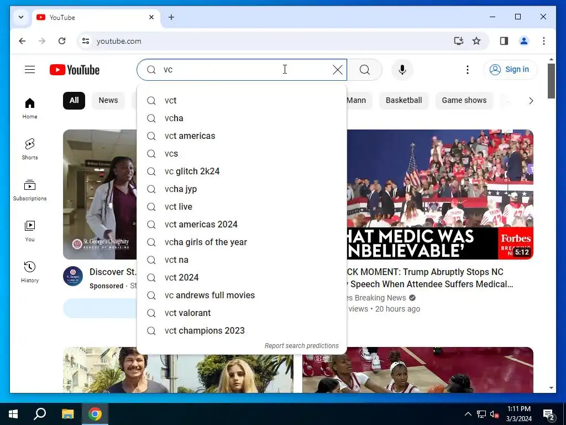The height and width of the screenshot is (425, 566).
Task: Start voice search with the microphone icon
Action: (402, 69)
